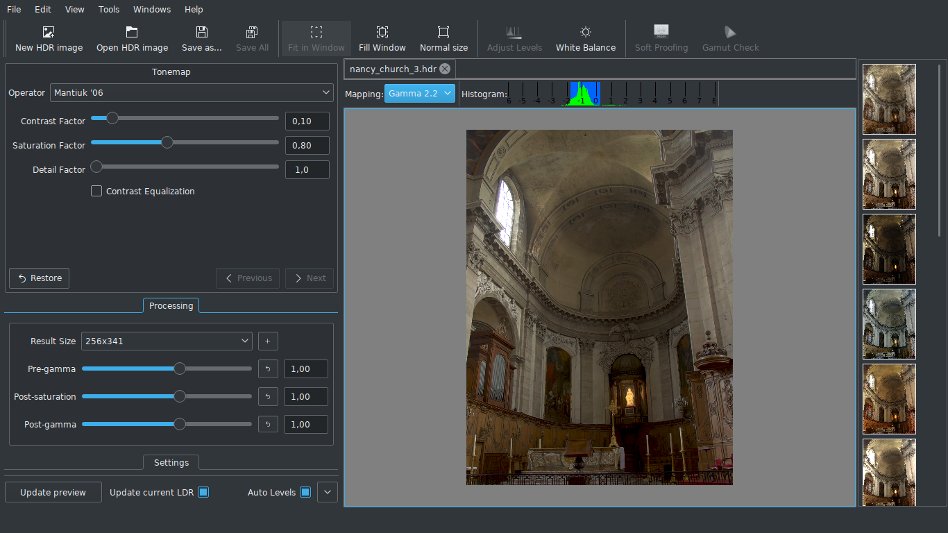Screen dimensions: 948x533
Task: Click the Save as toolbar icon
Action: point(201,38)
